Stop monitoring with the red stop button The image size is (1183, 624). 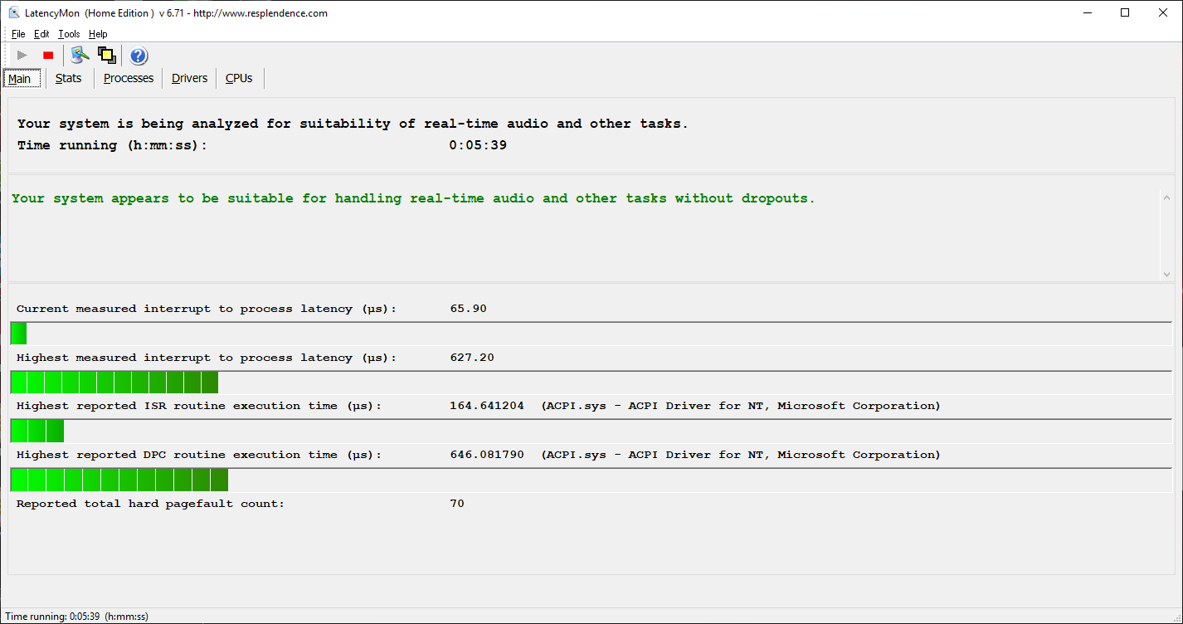[x=48, y=56]
